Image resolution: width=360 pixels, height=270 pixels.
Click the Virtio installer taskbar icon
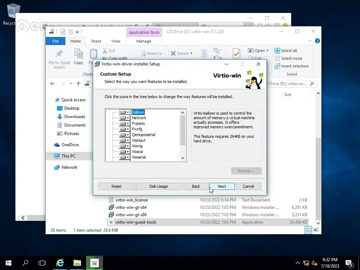[x=94, y=263]
